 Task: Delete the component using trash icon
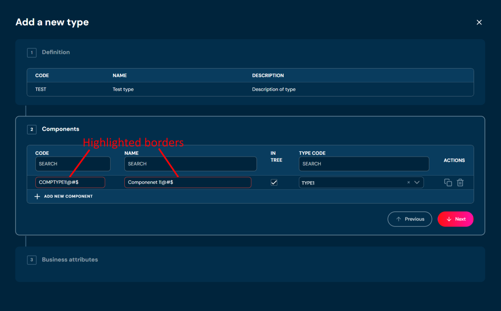tap(460, 182)
